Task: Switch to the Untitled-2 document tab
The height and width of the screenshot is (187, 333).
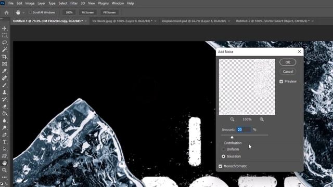Action: pos(273,21)
